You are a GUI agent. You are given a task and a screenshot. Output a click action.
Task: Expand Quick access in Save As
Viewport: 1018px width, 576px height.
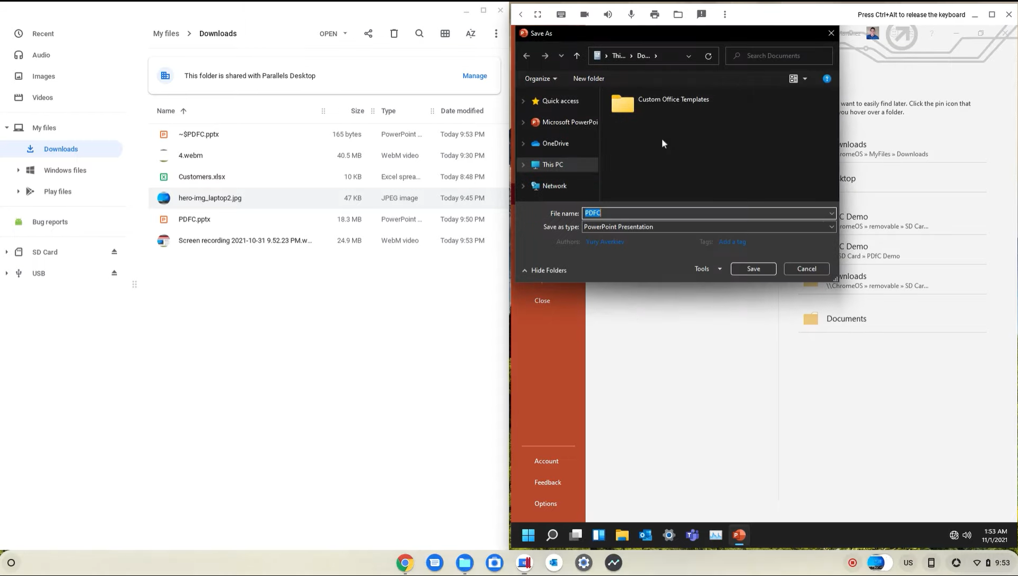click(x=523, y=101)
